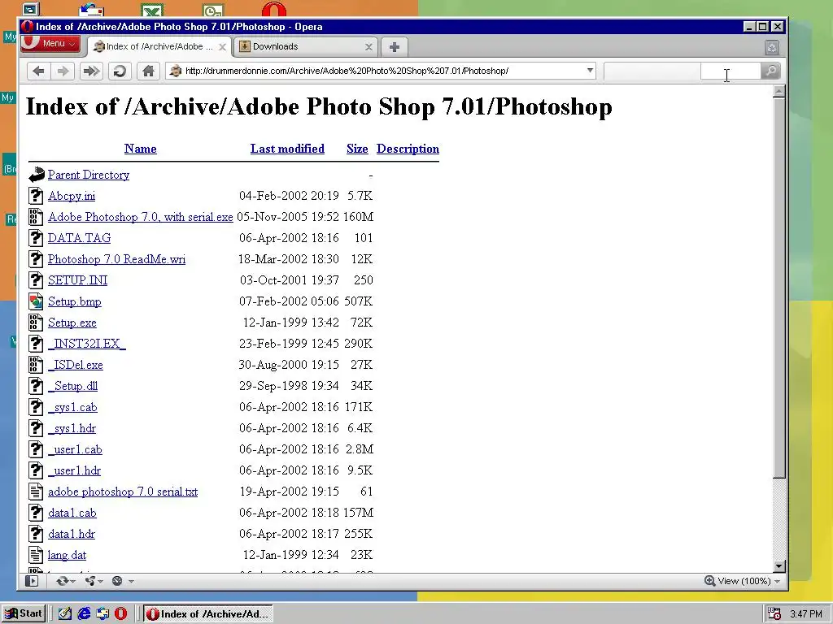Image resolution: width=833 pixels, height=624 pixels.
Task: Download Adobe Photoshop 7.0, with serial.exe
Action: pos(140,217)
